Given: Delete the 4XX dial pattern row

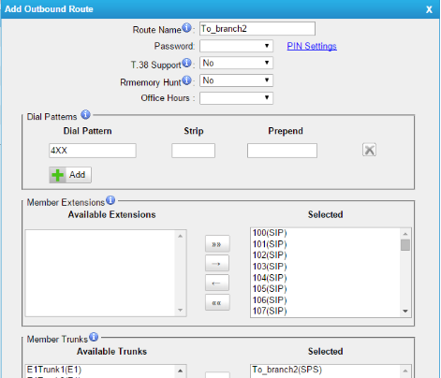Looking at the screenshot, I should [369, 150].
